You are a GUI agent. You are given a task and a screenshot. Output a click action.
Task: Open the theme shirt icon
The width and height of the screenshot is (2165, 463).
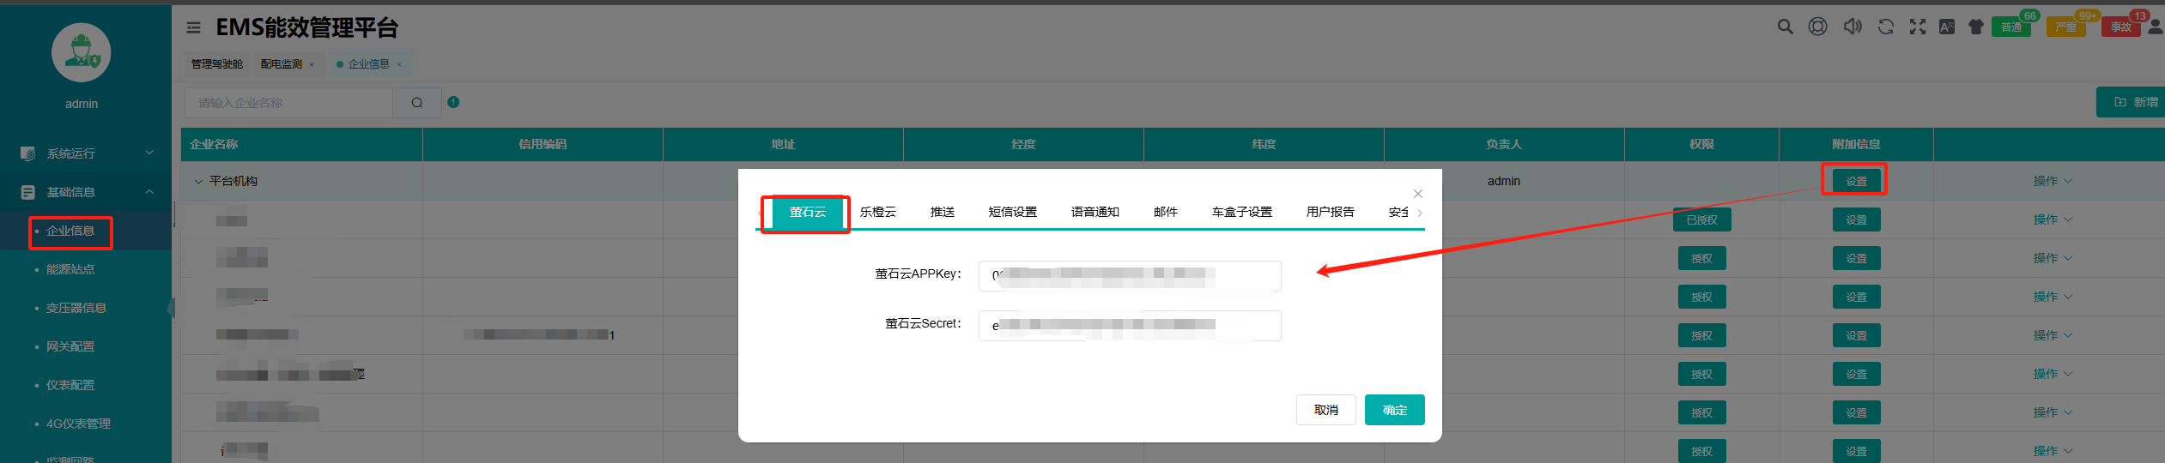[1975, 27]
